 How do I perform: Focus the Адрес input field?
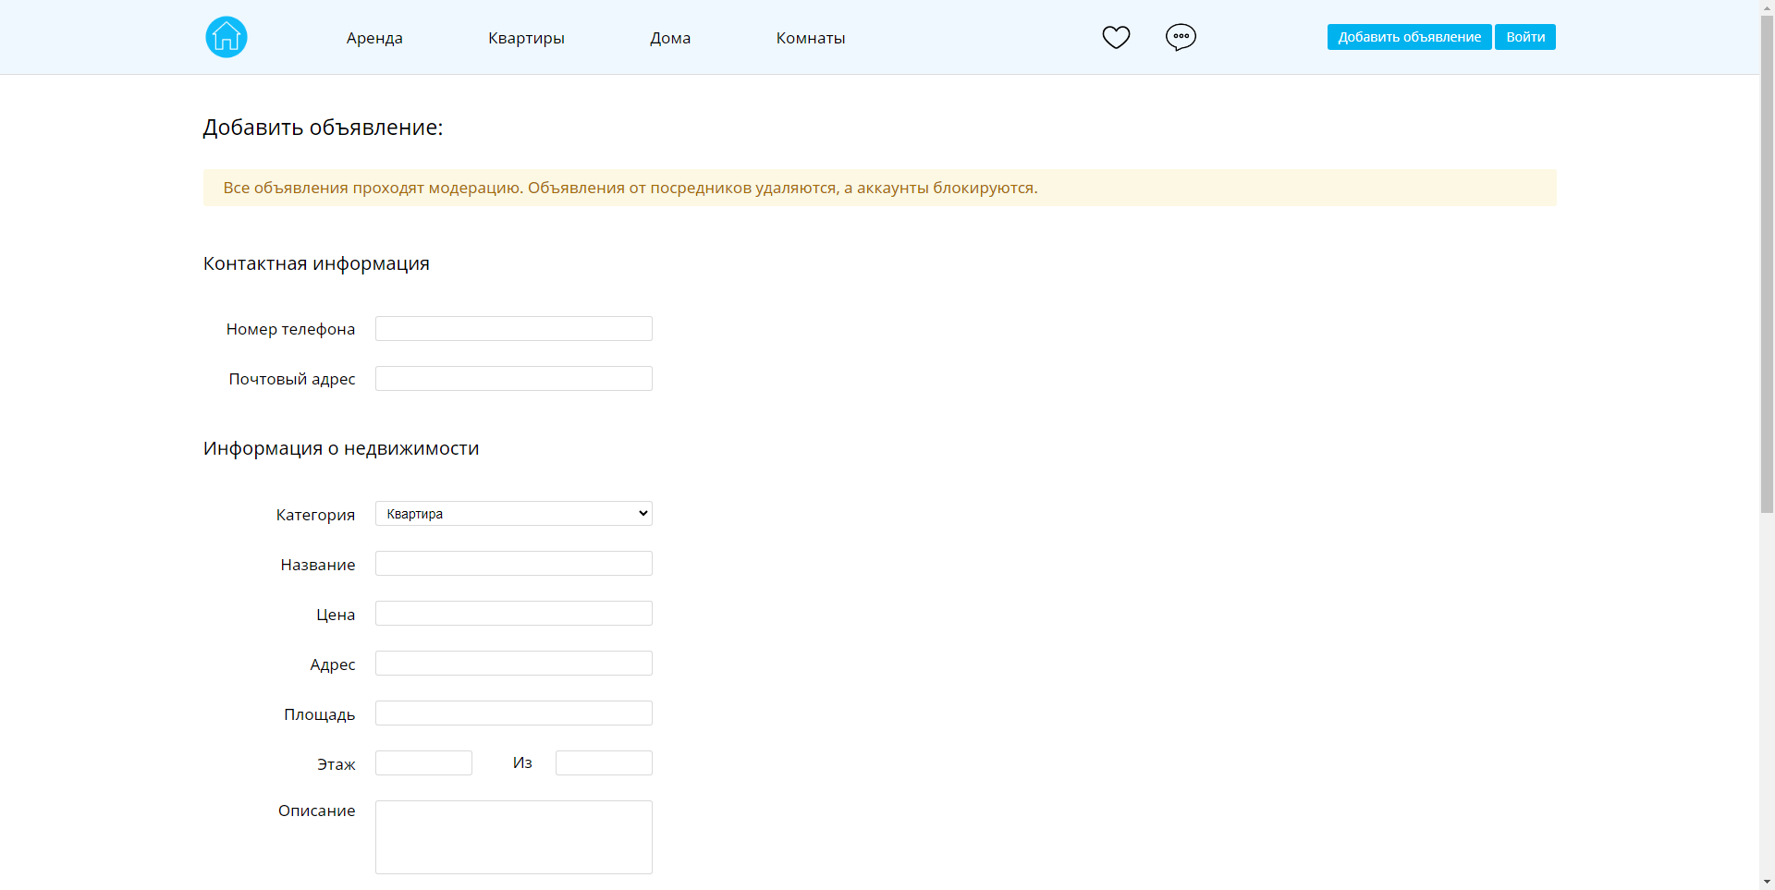514,664
